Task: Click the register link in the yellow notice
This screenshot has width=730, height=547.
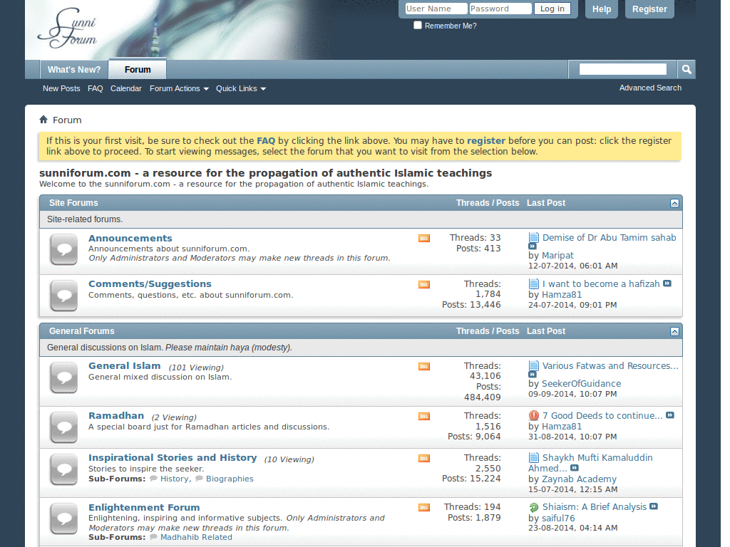Action: pyautogui.click(x=486, y=140)
